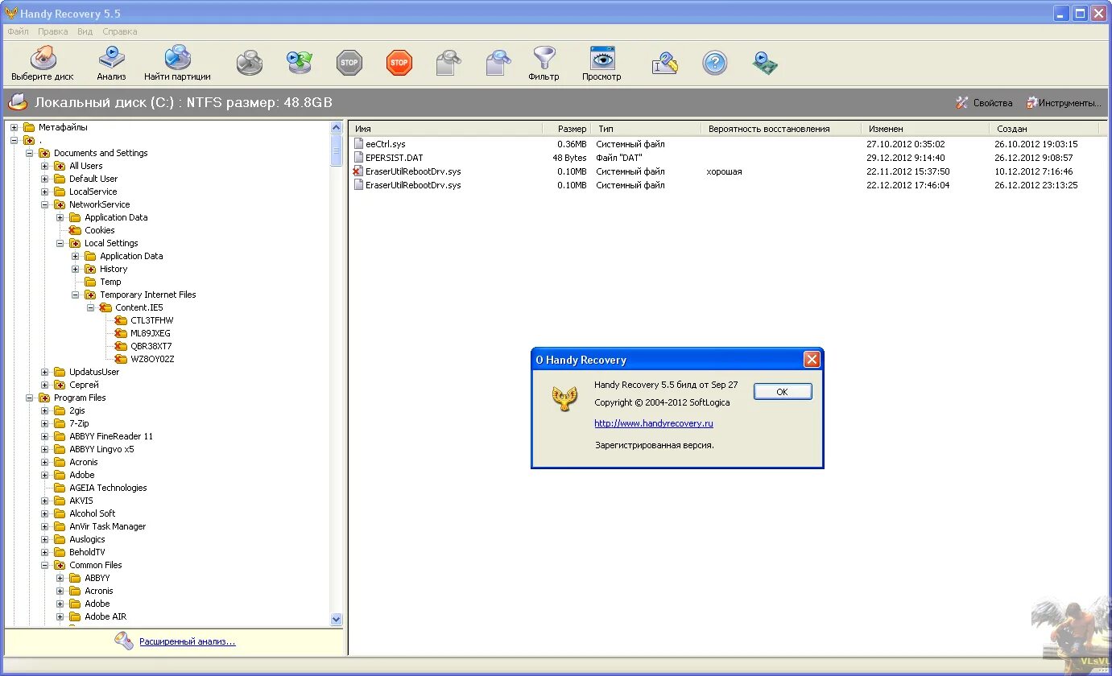
Task: Click the Метафайлы folder icon
Action: pos(30,127)
